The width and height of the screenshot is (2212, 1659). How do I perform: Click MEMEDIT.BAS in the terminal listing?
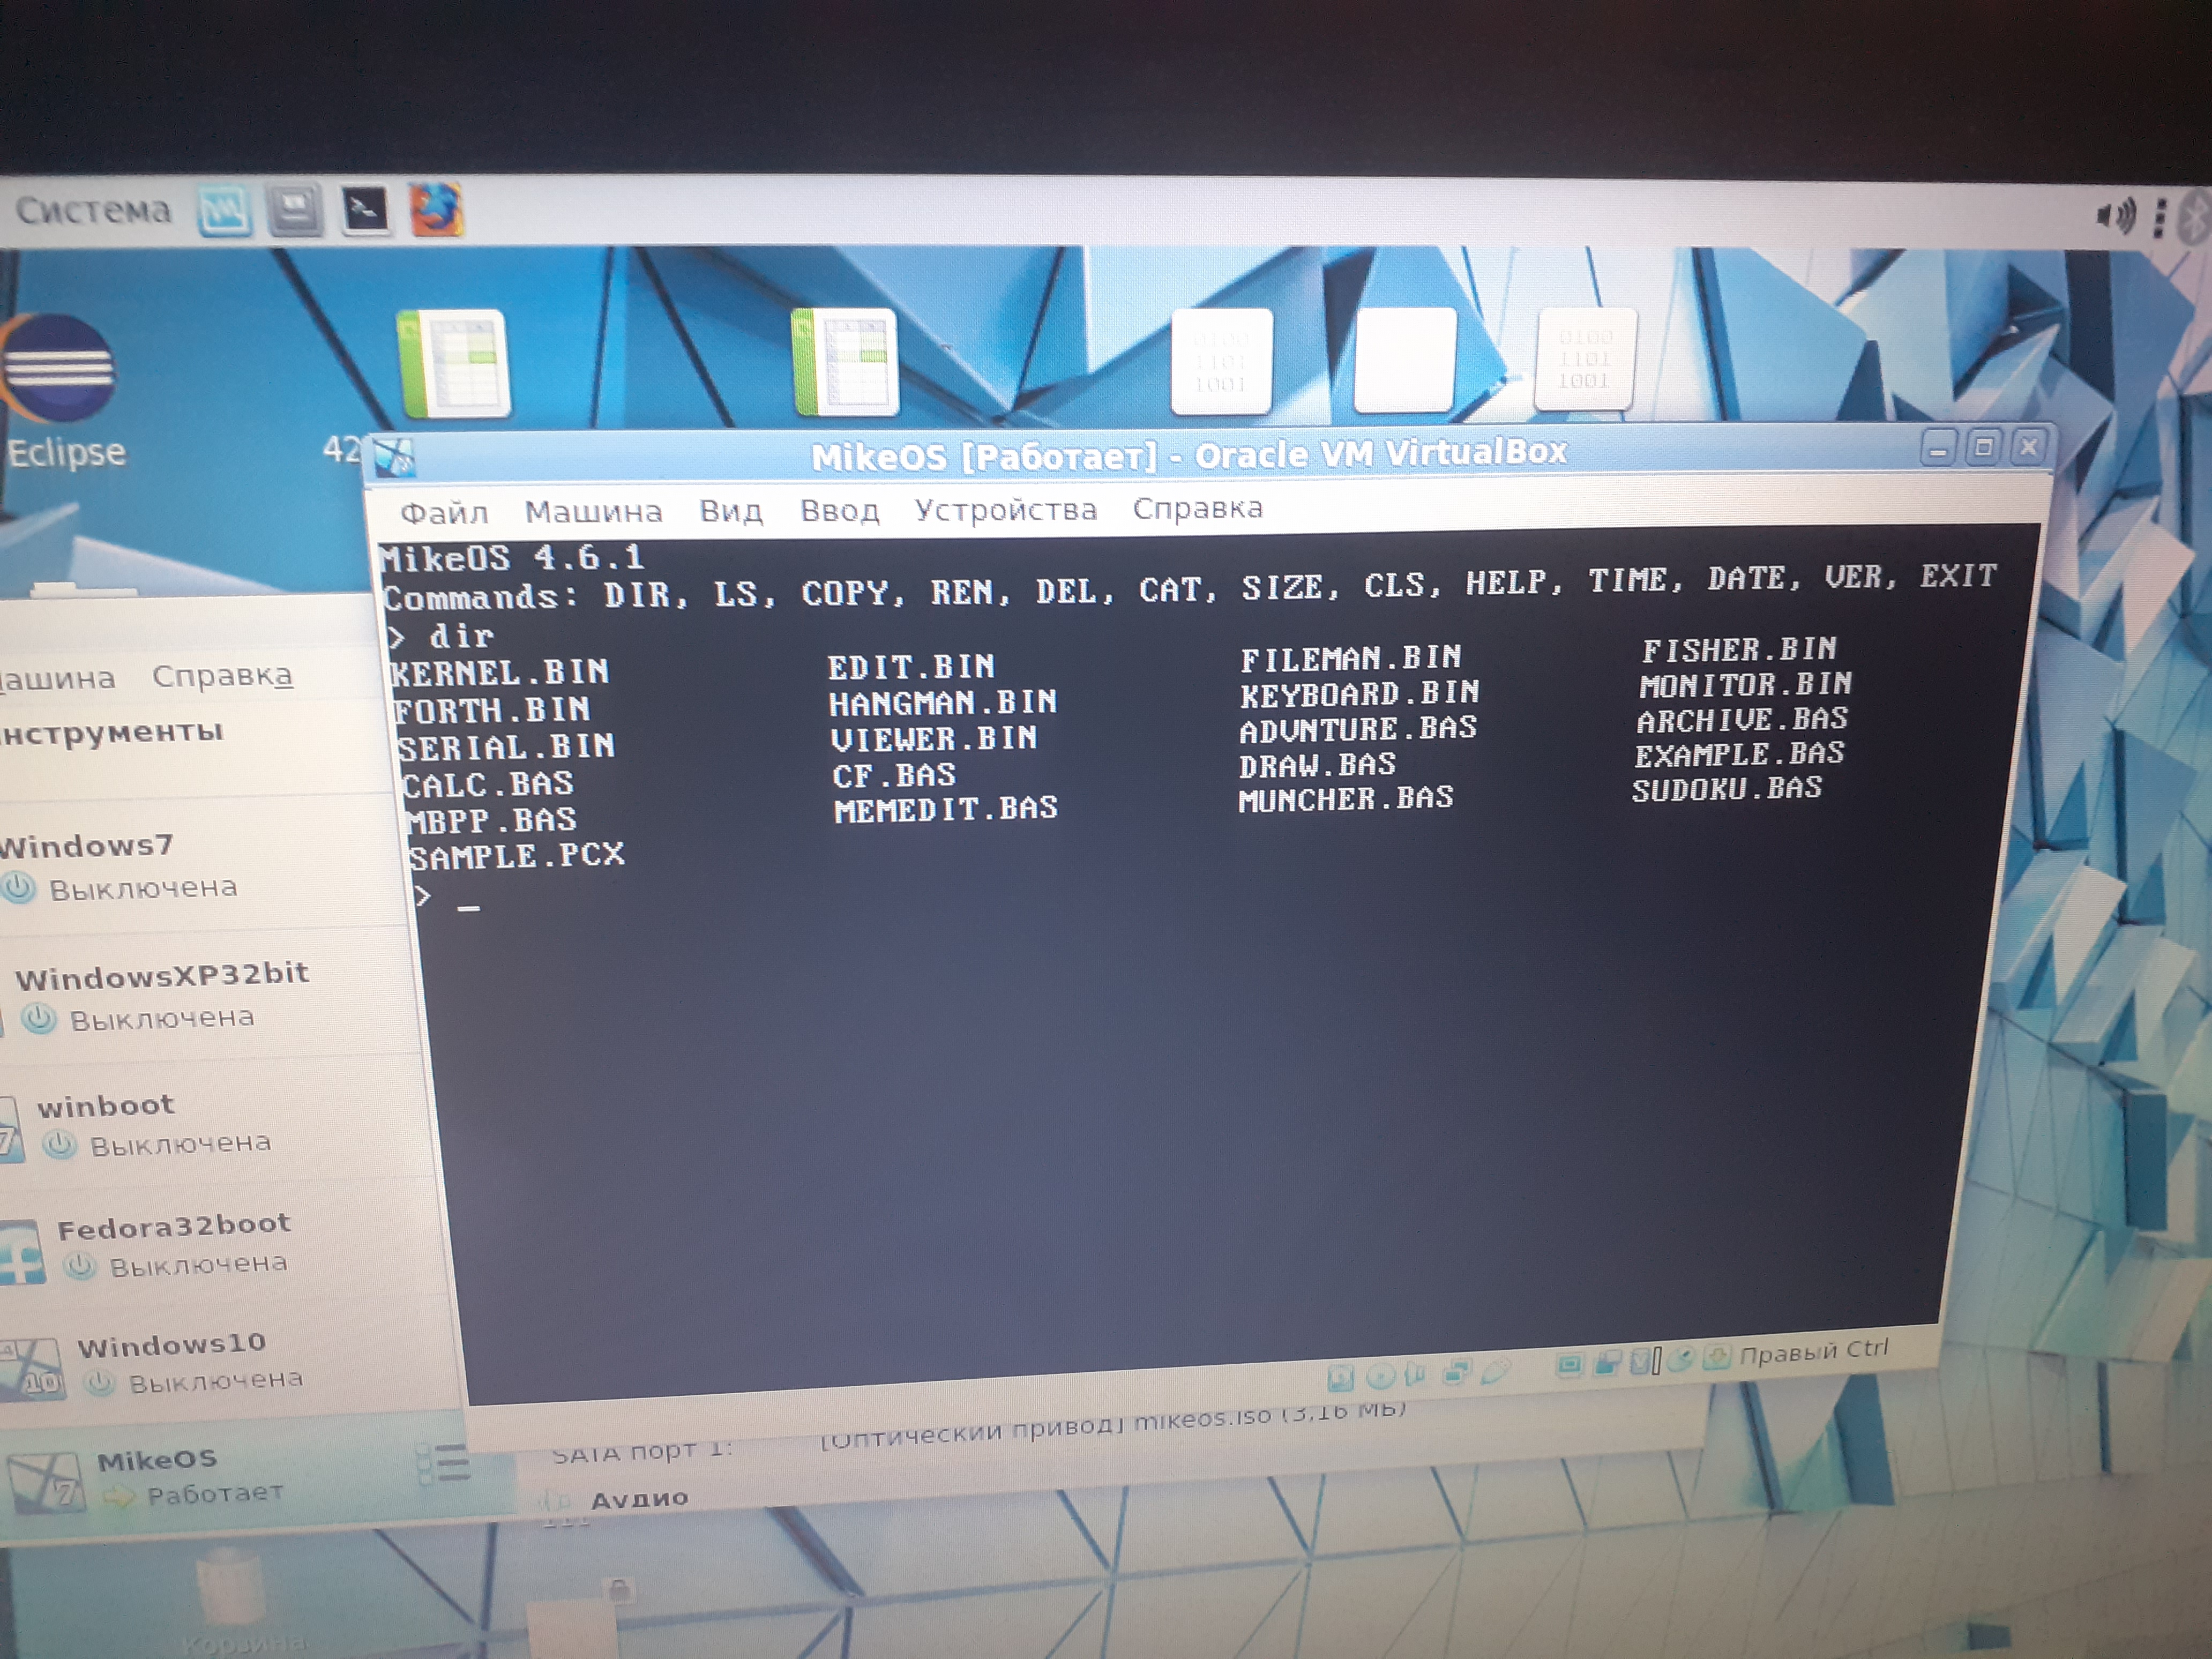(x=946, y=809)
